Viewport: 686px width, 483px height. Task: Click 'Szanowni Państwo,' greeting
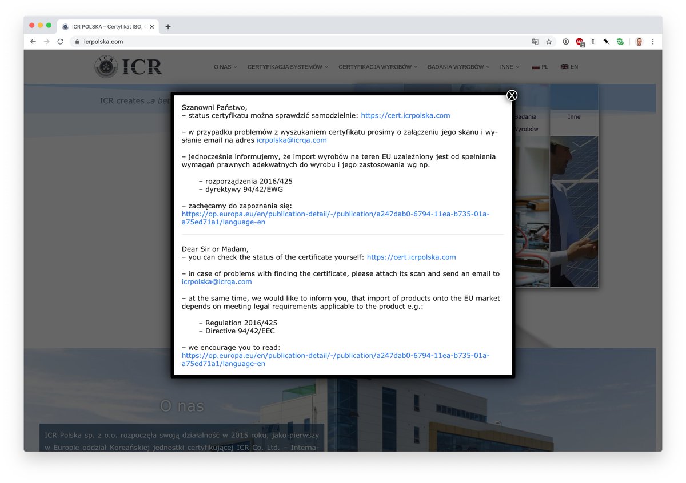(214, 107)
